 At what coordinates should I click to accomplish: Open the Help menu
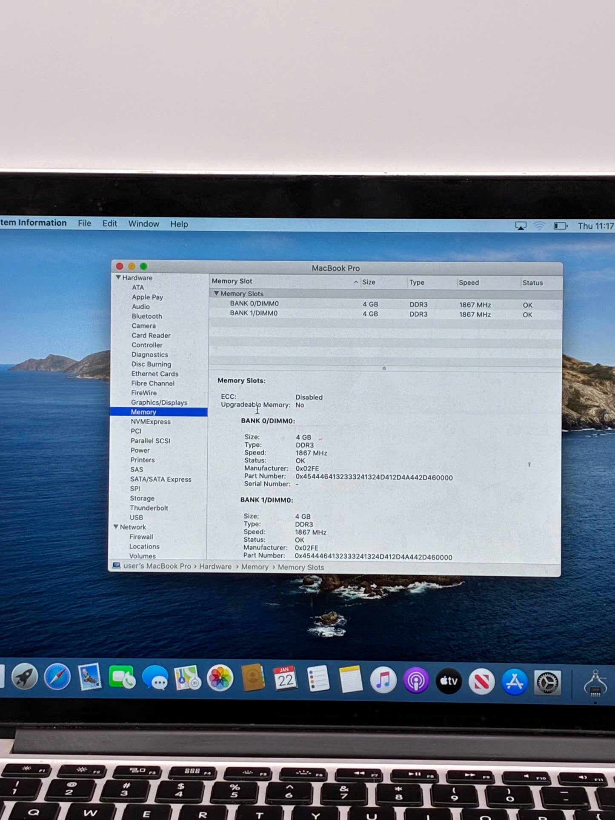179,224
